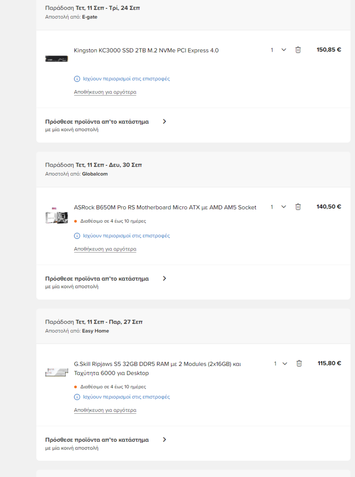
Task: Click the Kingston SSD product thumbnail
Action: (56, 59)
